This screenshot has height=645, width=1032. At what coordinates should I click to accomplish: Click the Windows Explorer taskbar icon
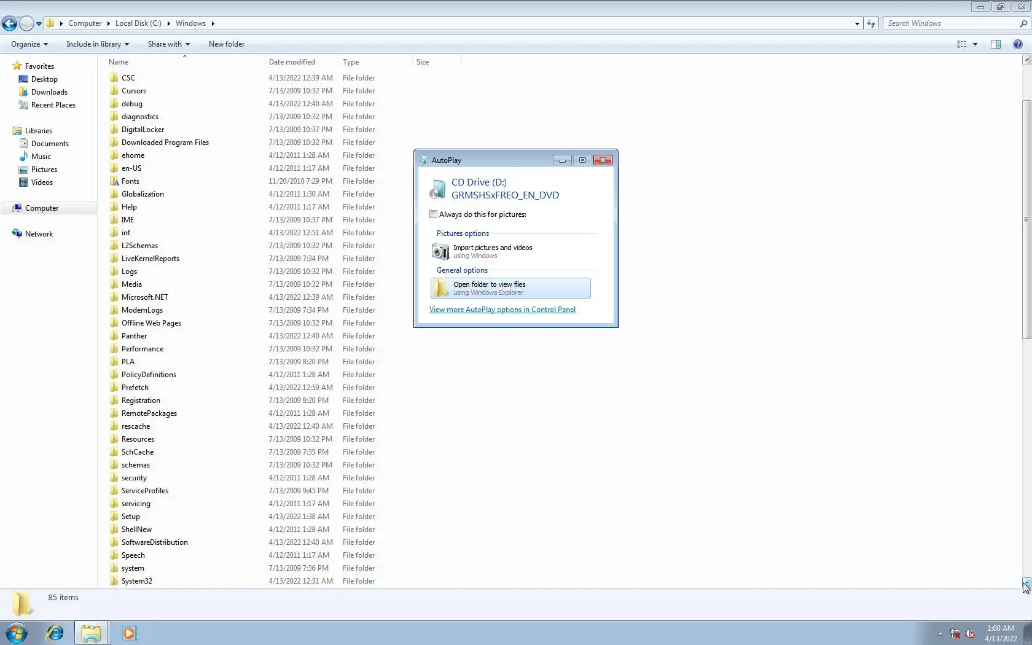(x=92, y=633)
